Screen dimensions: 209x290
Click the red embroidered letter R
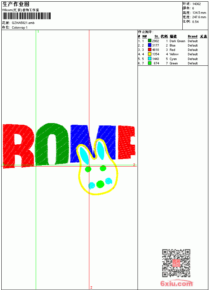coord(18,146)
